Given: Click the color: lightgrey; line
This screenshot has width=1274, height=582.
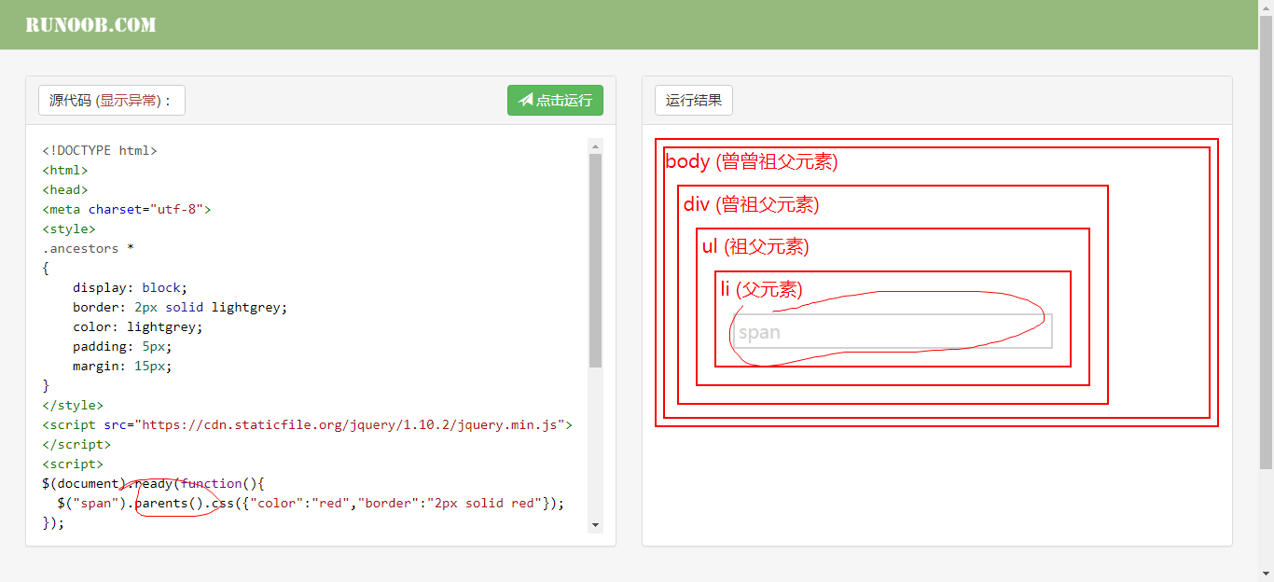Looking at the screenshot, I should coord(138,326).
